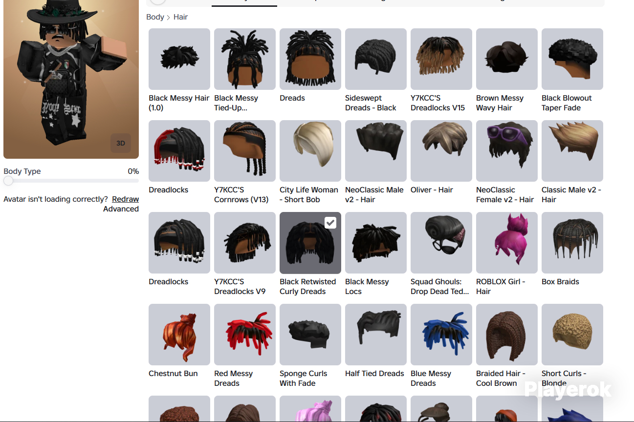
Task: Select NeoClassic Male v2 - Hair thumbnail
Action: coord(376,151)
